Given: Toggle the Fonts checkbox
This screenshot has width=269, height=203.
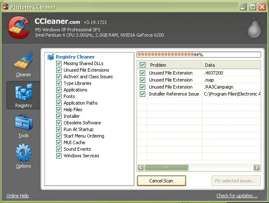Looking at the screenshot, I should pos(59,96).
